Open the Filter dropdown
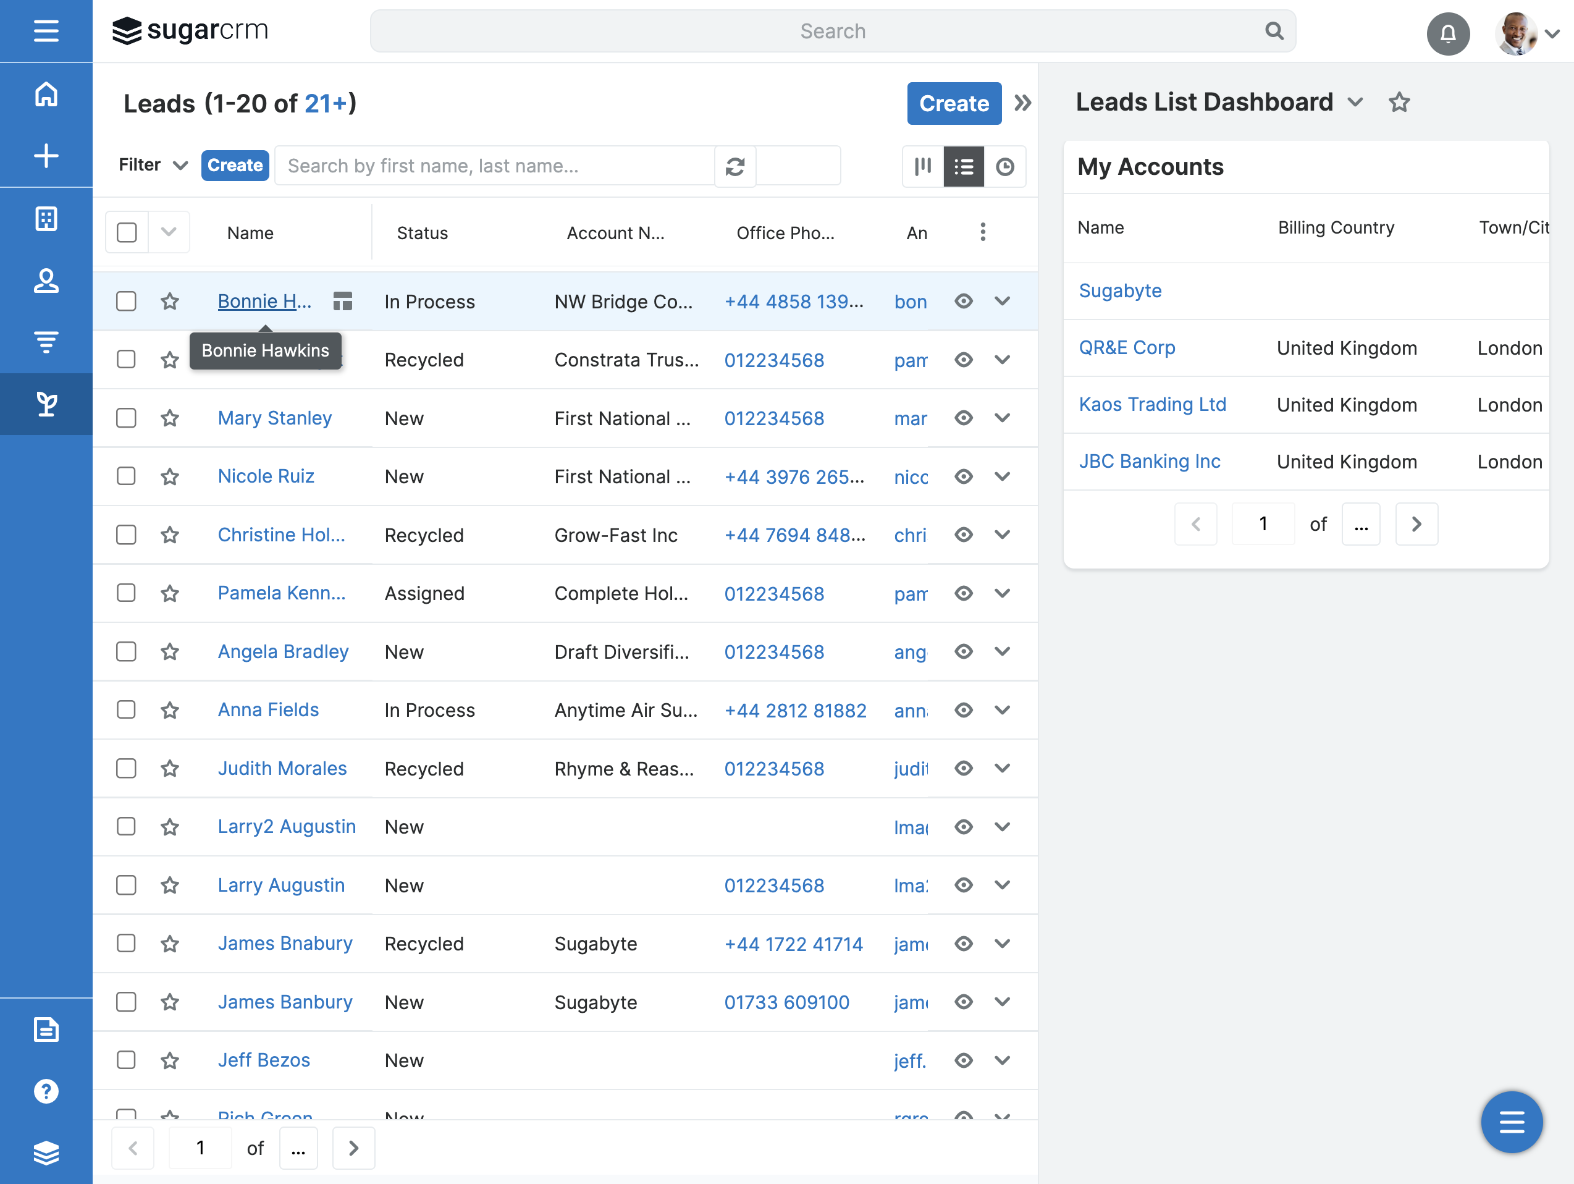 153,165
